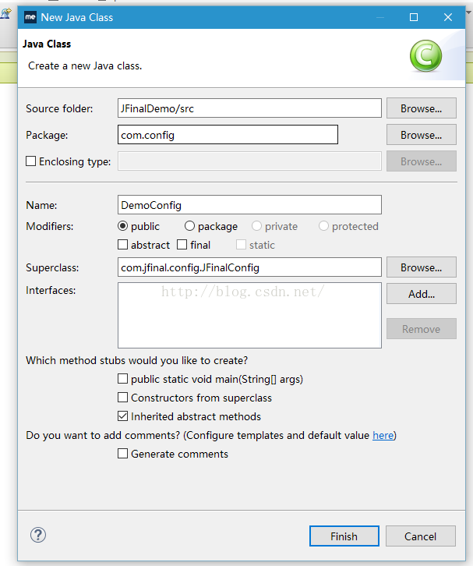Enable Generate comments checkbox
Screen dimensions: 473x566
pos(122,454)
